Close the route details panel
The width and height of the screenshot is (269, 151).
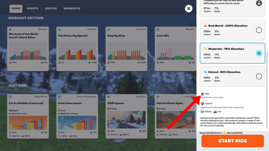[x=189, y=8]
